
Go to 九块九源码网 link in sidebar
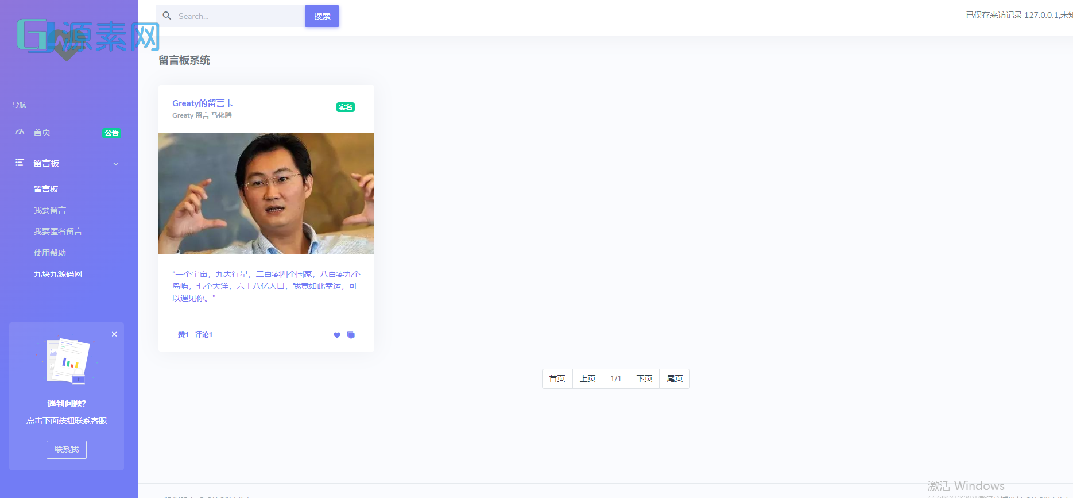(x=58, y=274)
